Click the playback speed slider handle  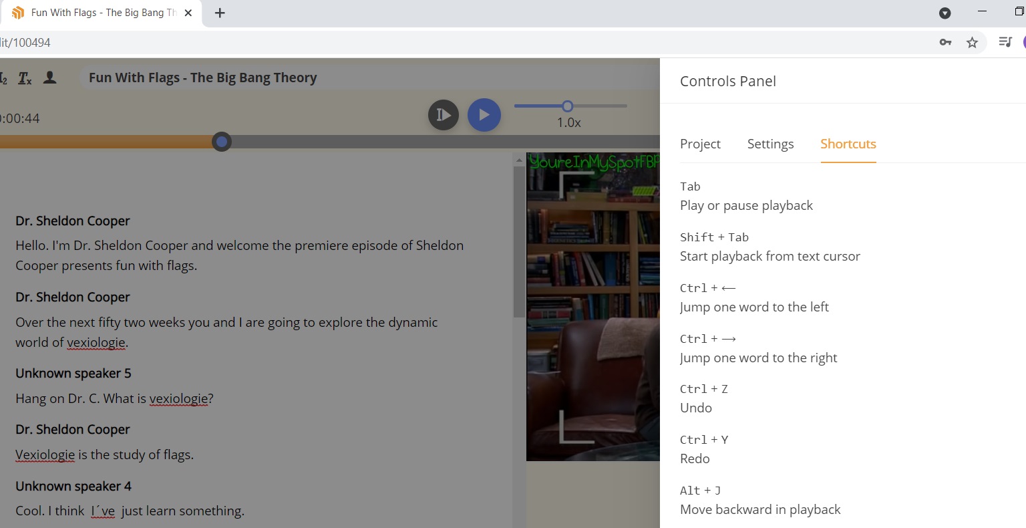point(568,106)
